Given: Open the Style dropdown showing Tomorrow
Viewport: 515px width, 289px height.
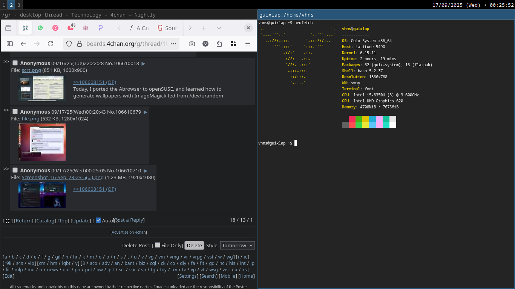Looking at the screenshot, I should click(x=238, y=245).
